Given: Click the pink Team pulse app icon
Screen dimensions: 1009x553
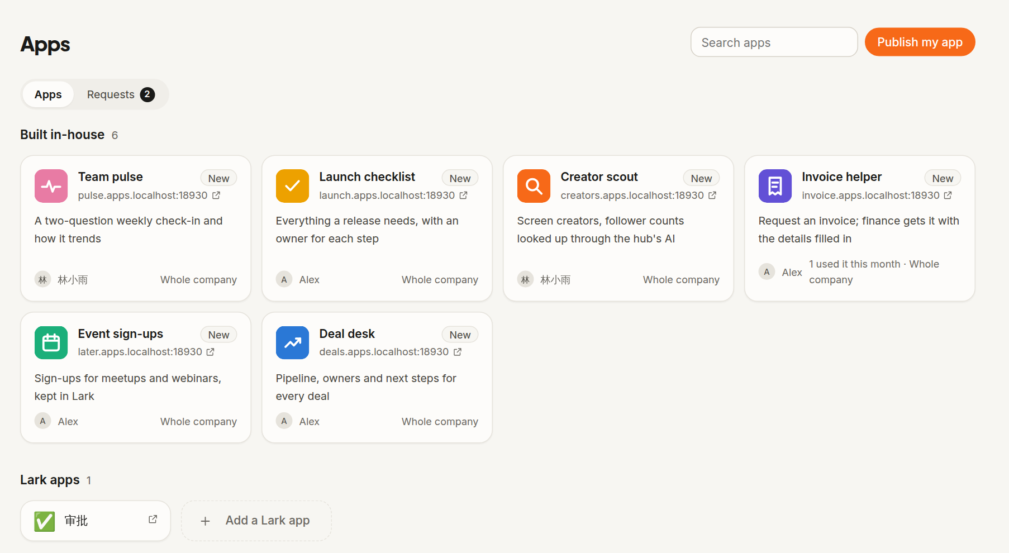Looking at the screenshot, I should 51,186.
